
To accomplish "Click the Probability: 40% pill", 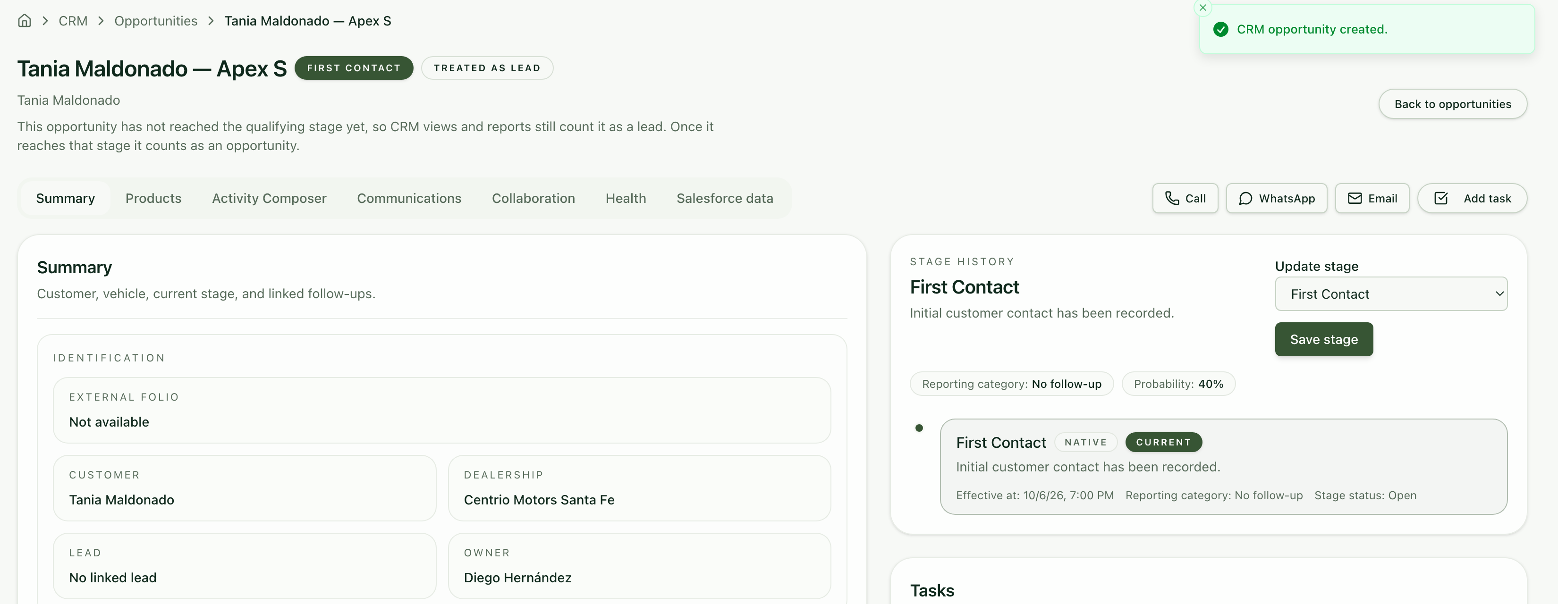I will click(1178, 384).
